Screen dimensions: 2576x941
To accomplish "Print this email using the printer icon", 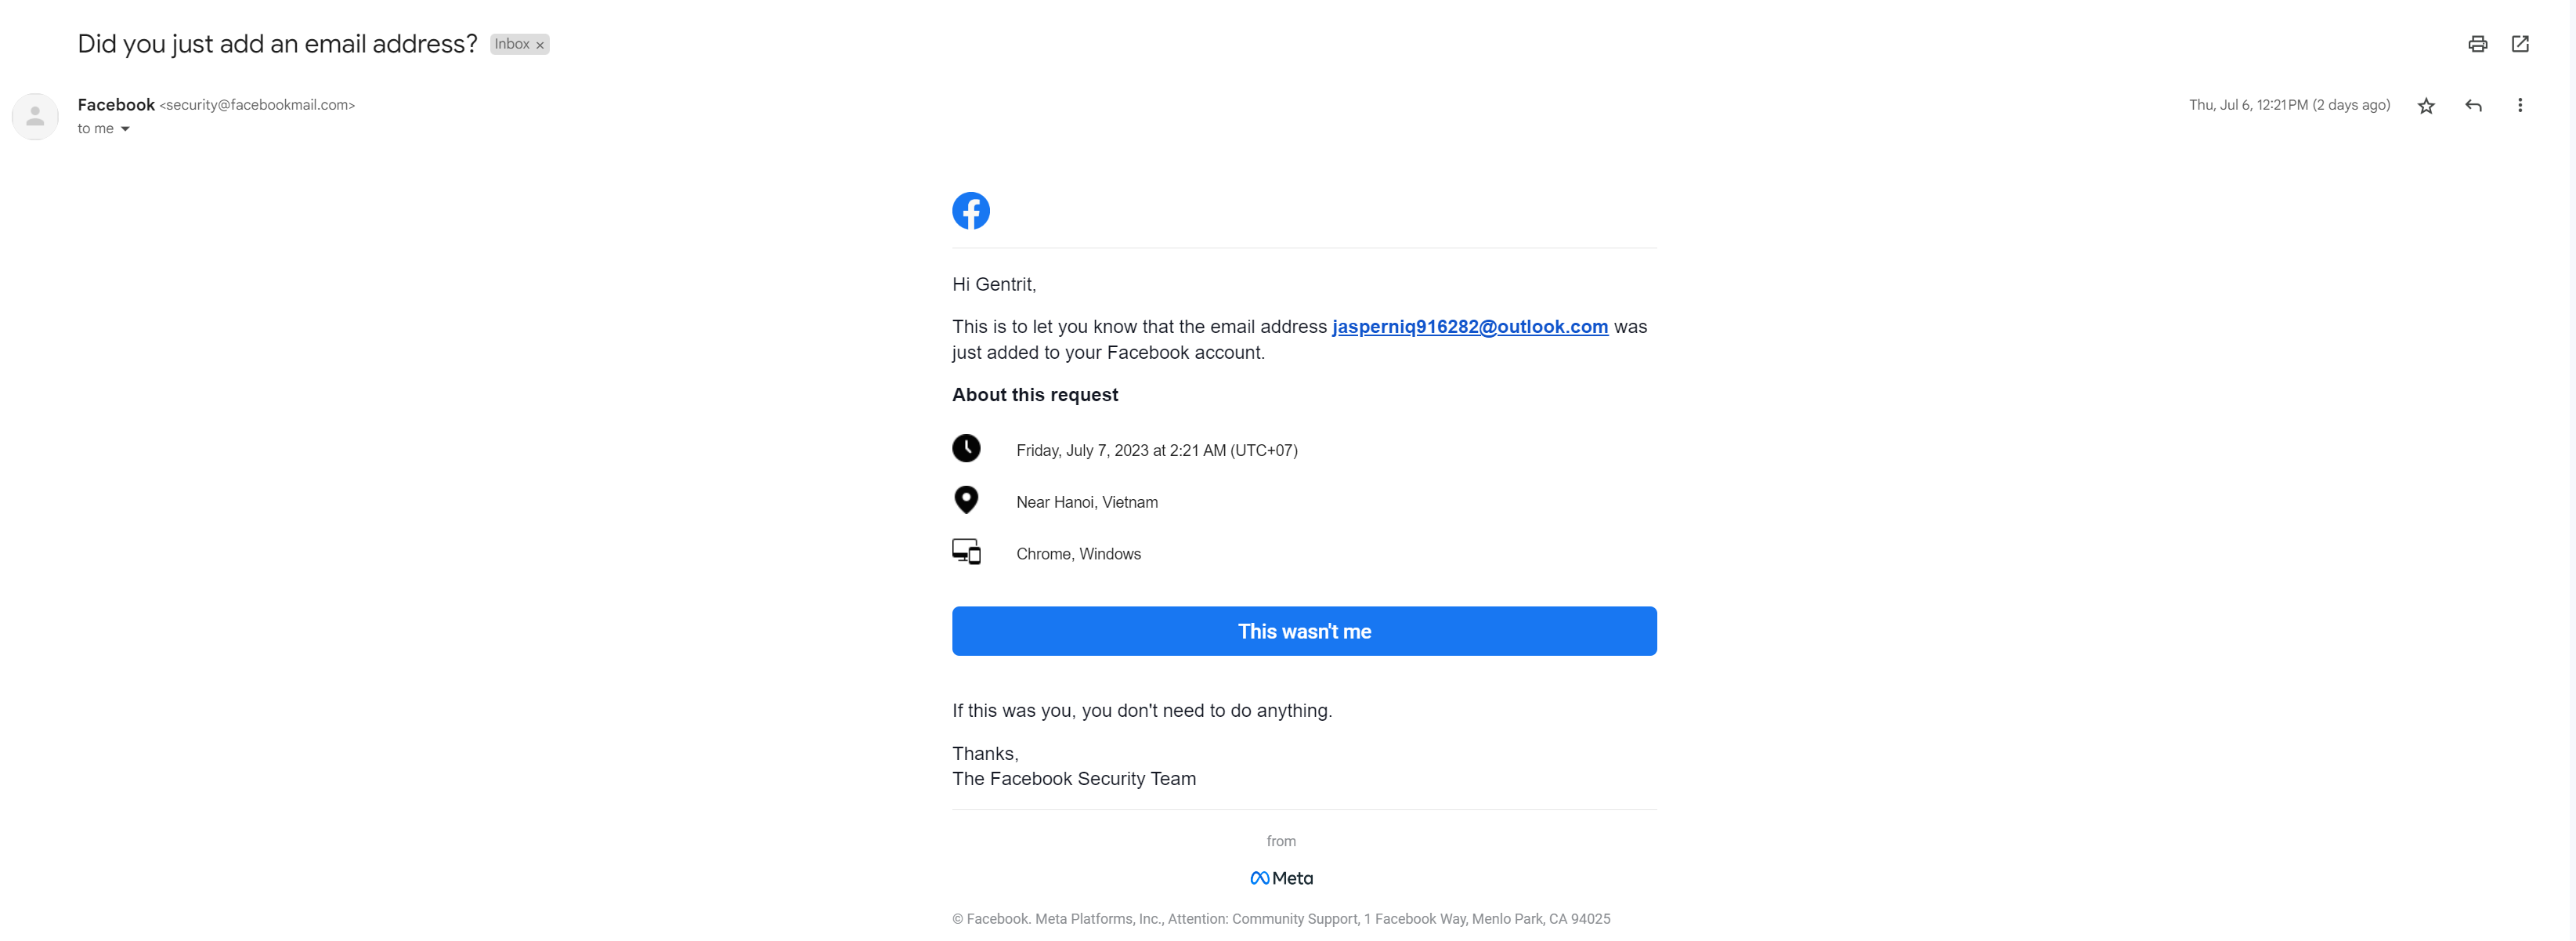I will (2477, 44).
